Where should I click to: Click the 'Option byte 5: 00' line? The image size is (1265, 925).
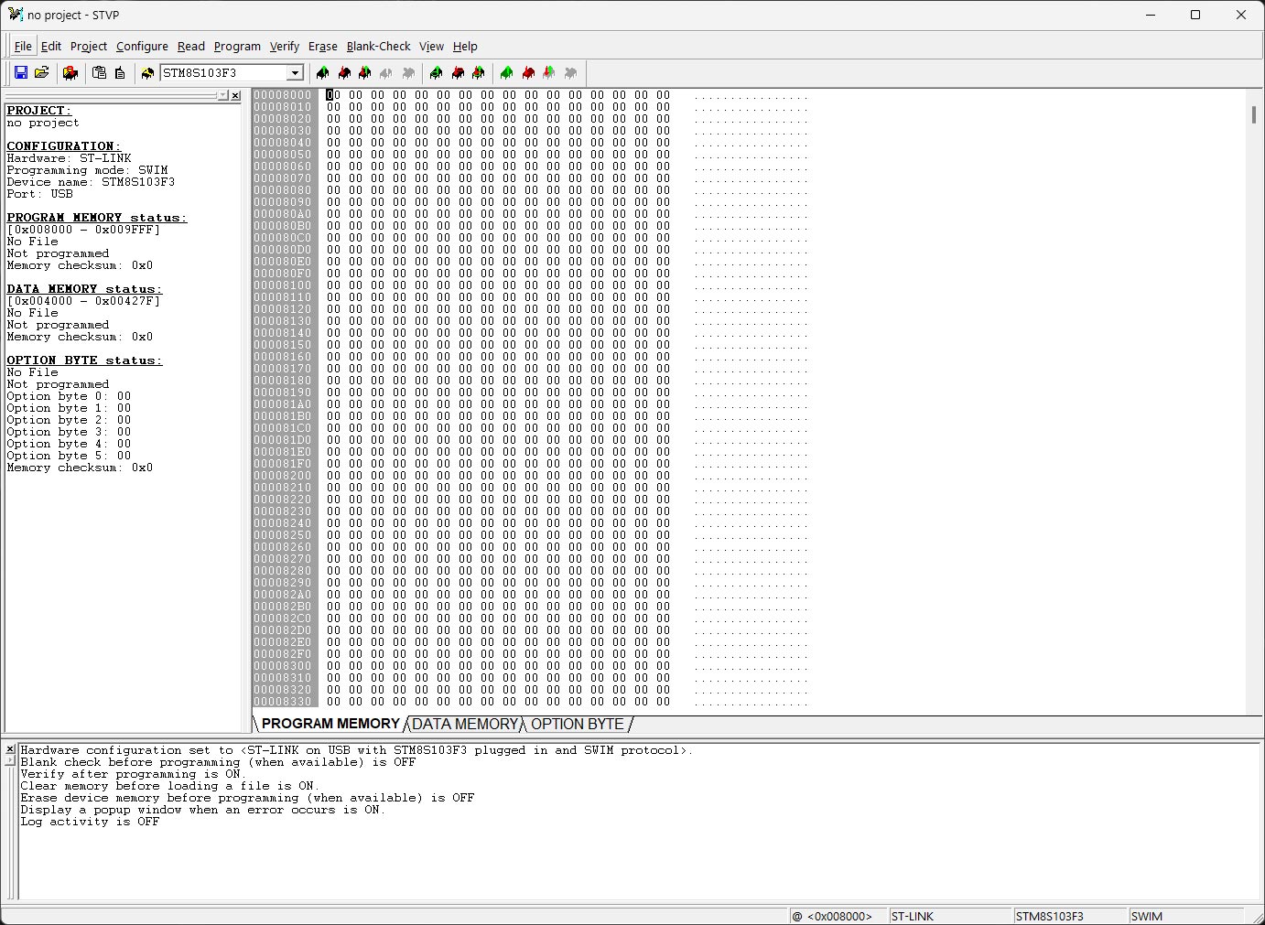tap(69, 456)
